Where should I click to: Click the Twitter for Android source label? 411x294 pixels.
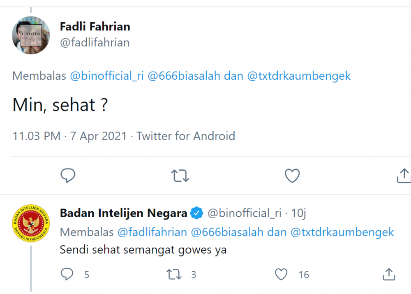[186, 136]
